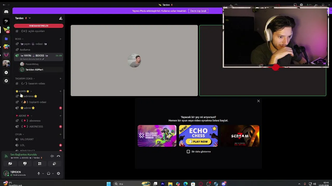Image resolution: width=332 pixels, height=186 pixels.
Task: Open the Scream 7 activity card
Action: pyautogui.click(x=240, y=136)
